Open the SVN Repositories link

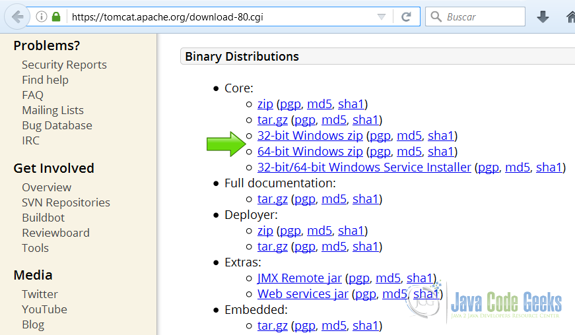(66, 202)
